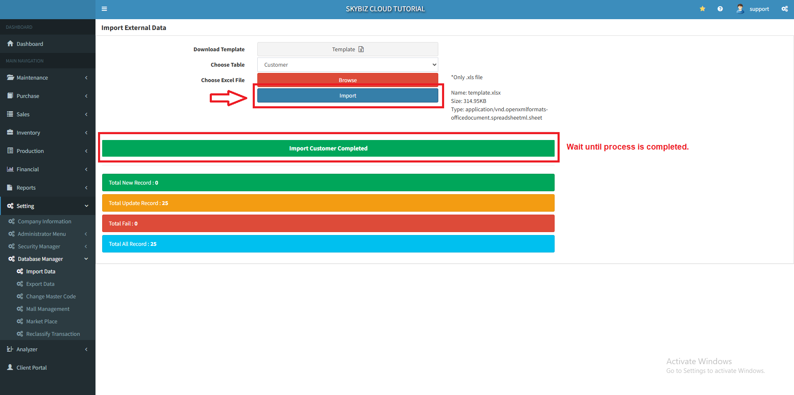Click the yellow star favorites icon
This screenshot has height=395, width=794.
(702, 9)
